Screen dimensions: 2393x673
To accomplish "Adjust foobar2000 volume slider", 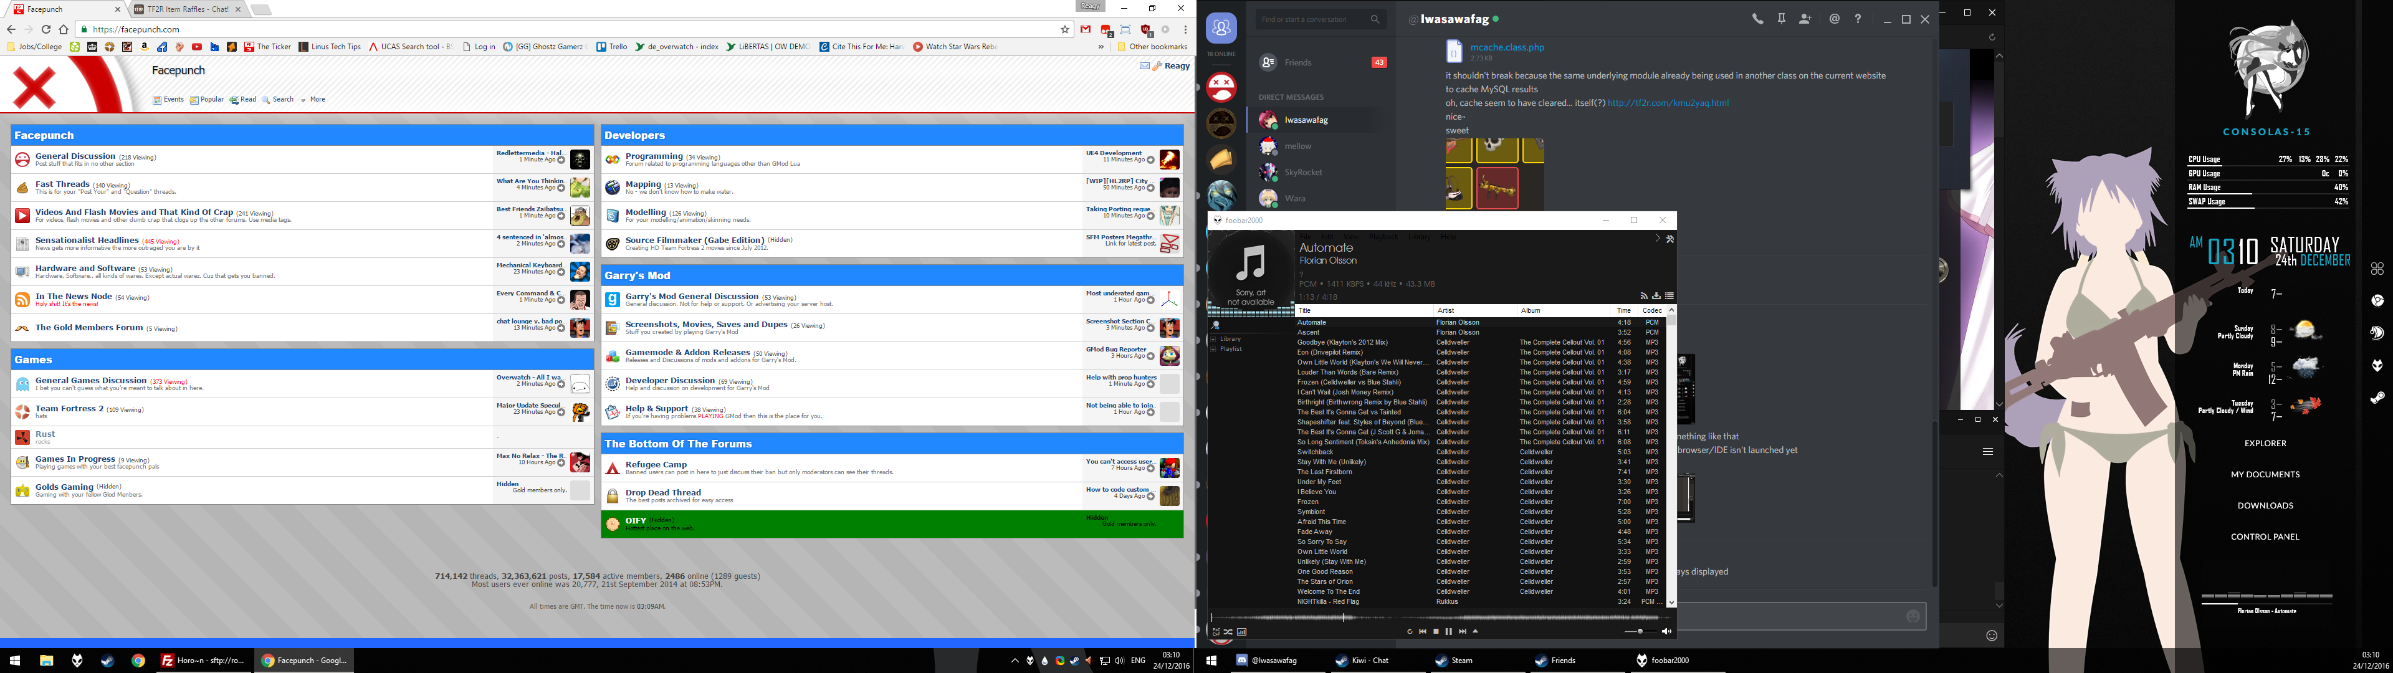I will 1641,631.
